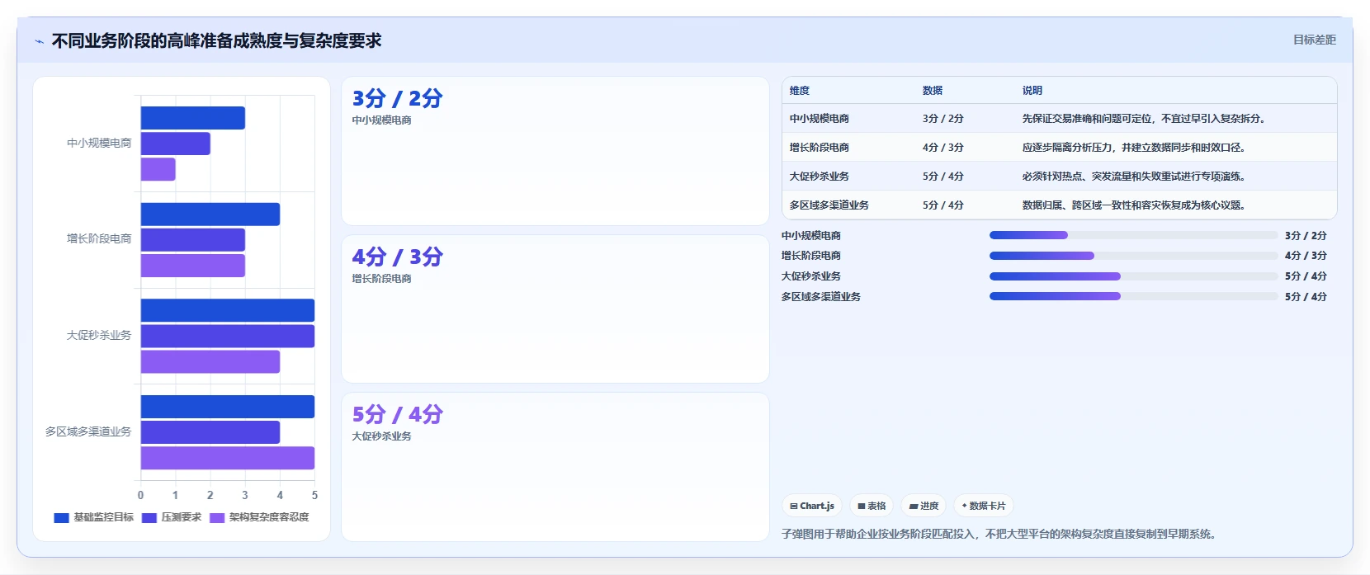Click the 说明 table column header
This screenshot has height=575, width=1370.
click(1032, 91)
